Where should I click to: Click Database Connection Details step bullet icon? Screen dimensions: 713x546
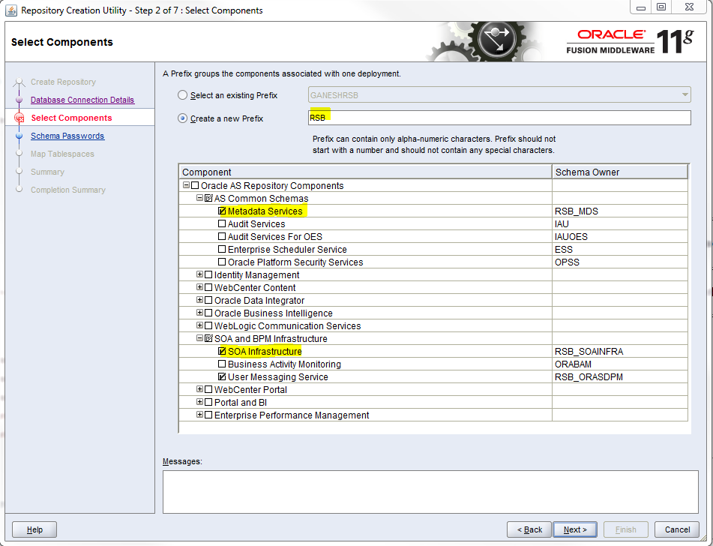pos(19,100)
